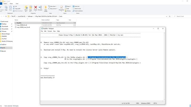Select the vray_v50004_fix.dlr file
The image size is (191, 107).
click(x=45, y=25)
